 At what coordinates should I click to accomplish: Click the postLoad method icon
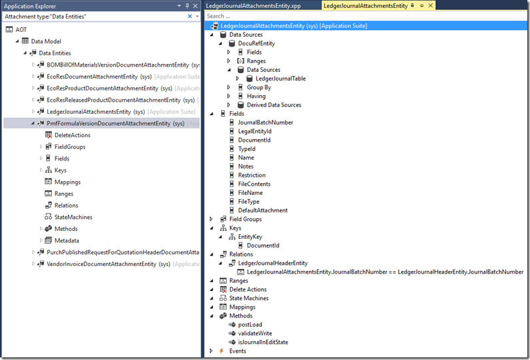tap(232, 324)
